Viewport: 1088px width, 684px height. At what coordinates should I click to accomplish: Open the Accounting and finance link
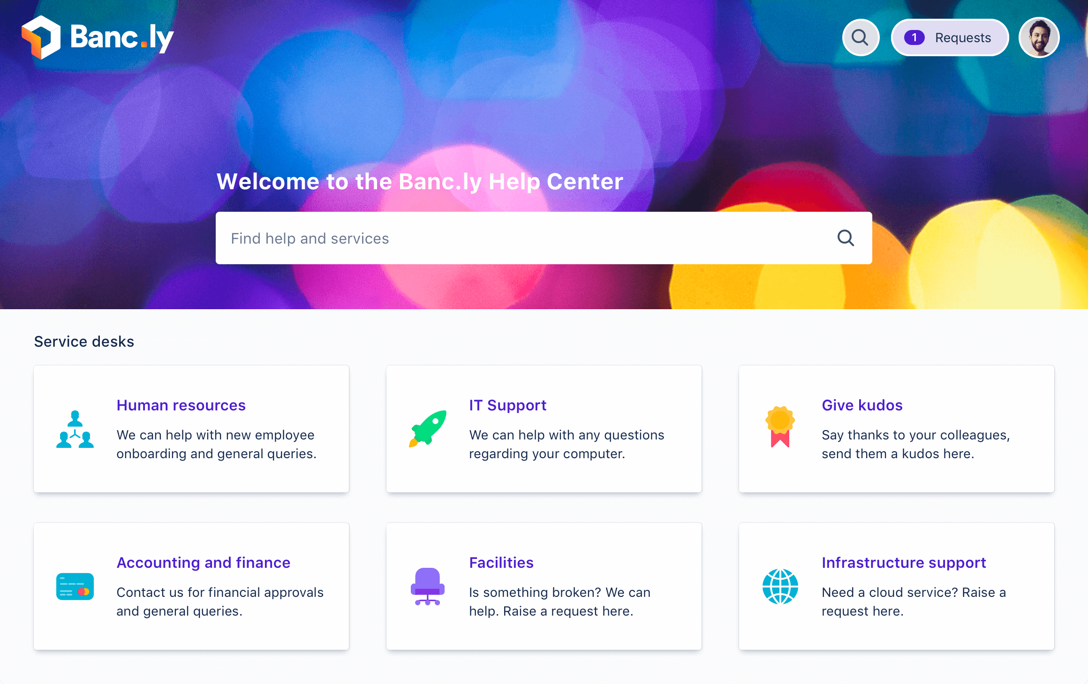point(204,563)
